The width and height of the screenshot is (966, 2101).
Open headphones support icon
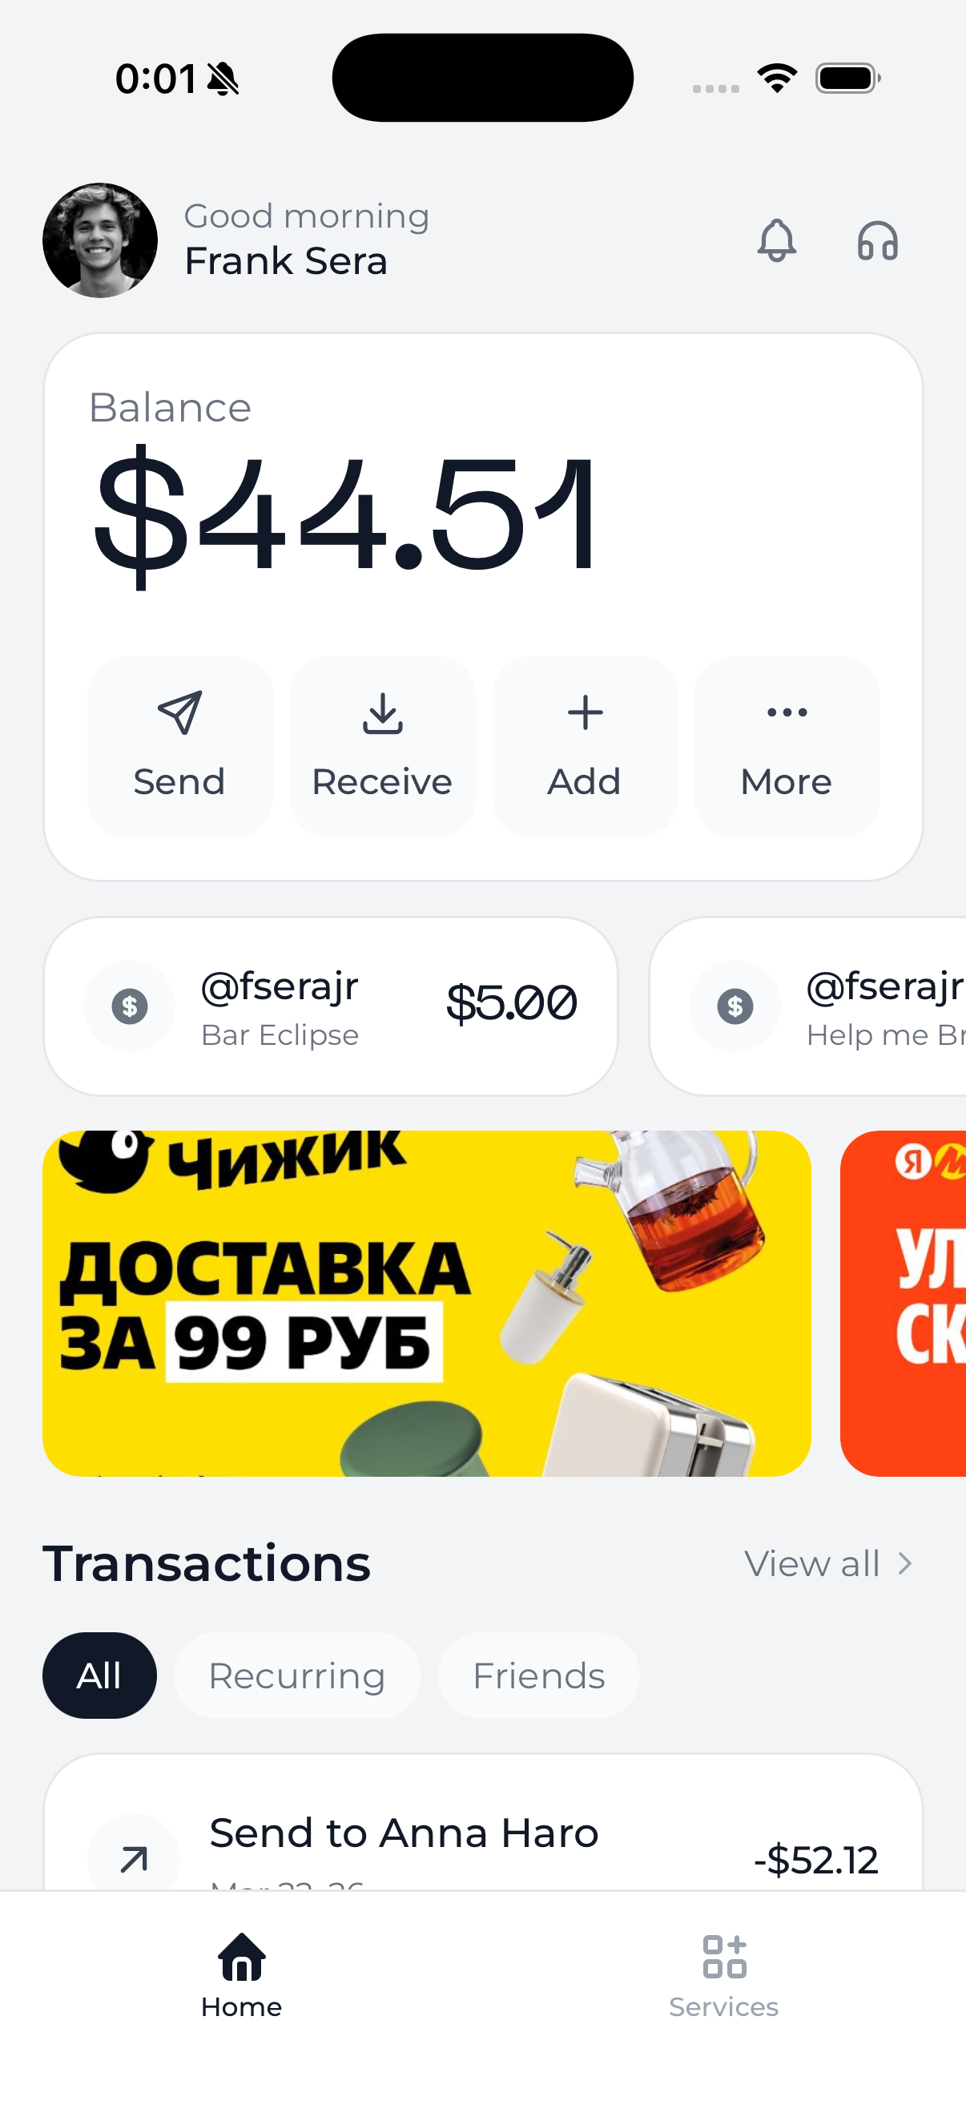point(877,240)
